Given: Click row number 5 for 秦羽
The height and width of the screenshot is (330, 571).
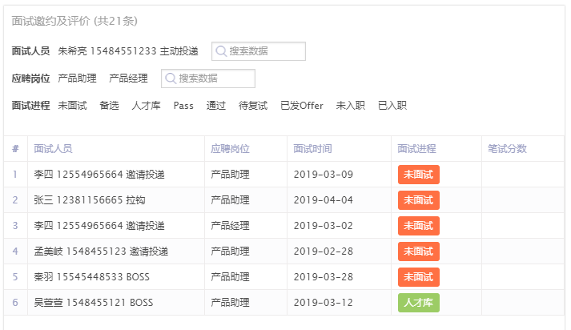Looking at the screenshot, I should pyautogui.click(x=15, y=277).
